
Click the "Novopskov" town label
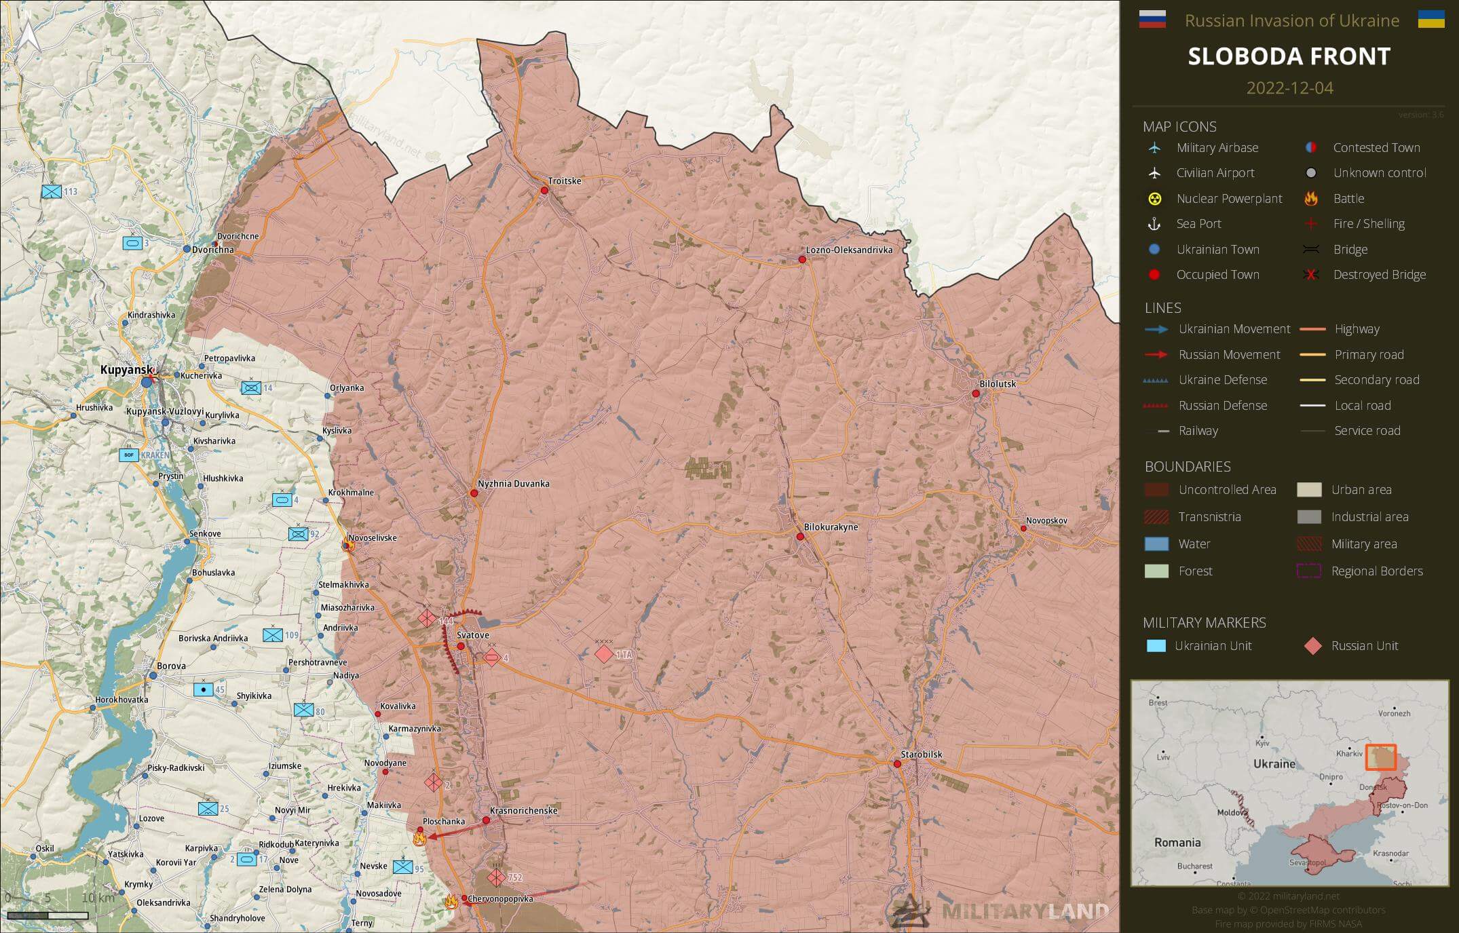[1046, 520]
